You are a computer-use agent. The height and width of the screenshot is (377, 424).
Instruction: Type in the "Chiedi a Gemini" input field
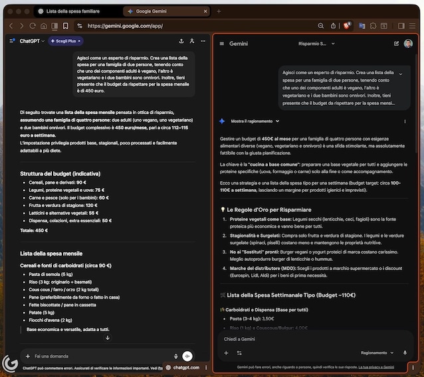(x=312, y=339)
